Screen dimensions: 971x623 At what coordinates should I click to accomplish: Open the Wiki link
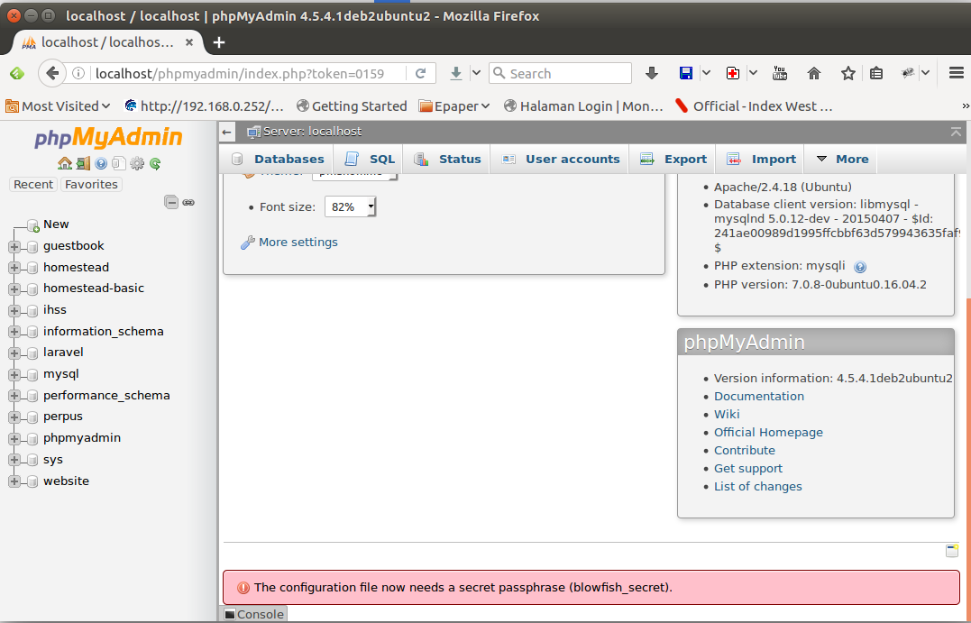pos(727,415)
